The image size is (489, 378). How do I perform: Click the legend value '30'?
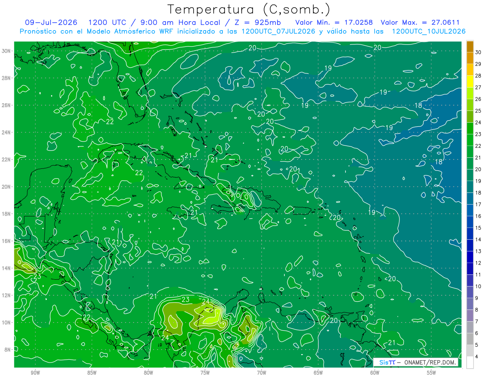[478, 52]
